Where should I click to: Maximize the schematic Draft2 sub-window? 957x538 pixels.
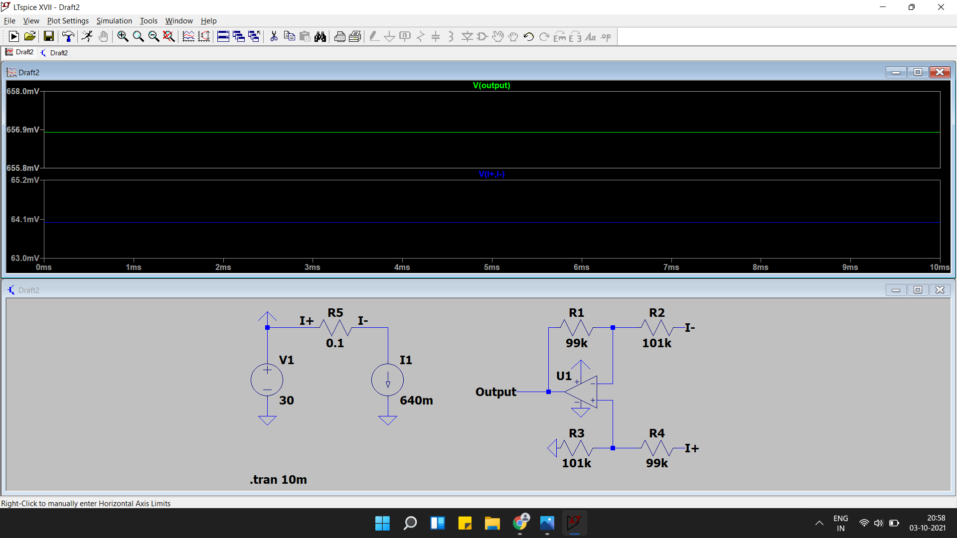tap(918, 290)
